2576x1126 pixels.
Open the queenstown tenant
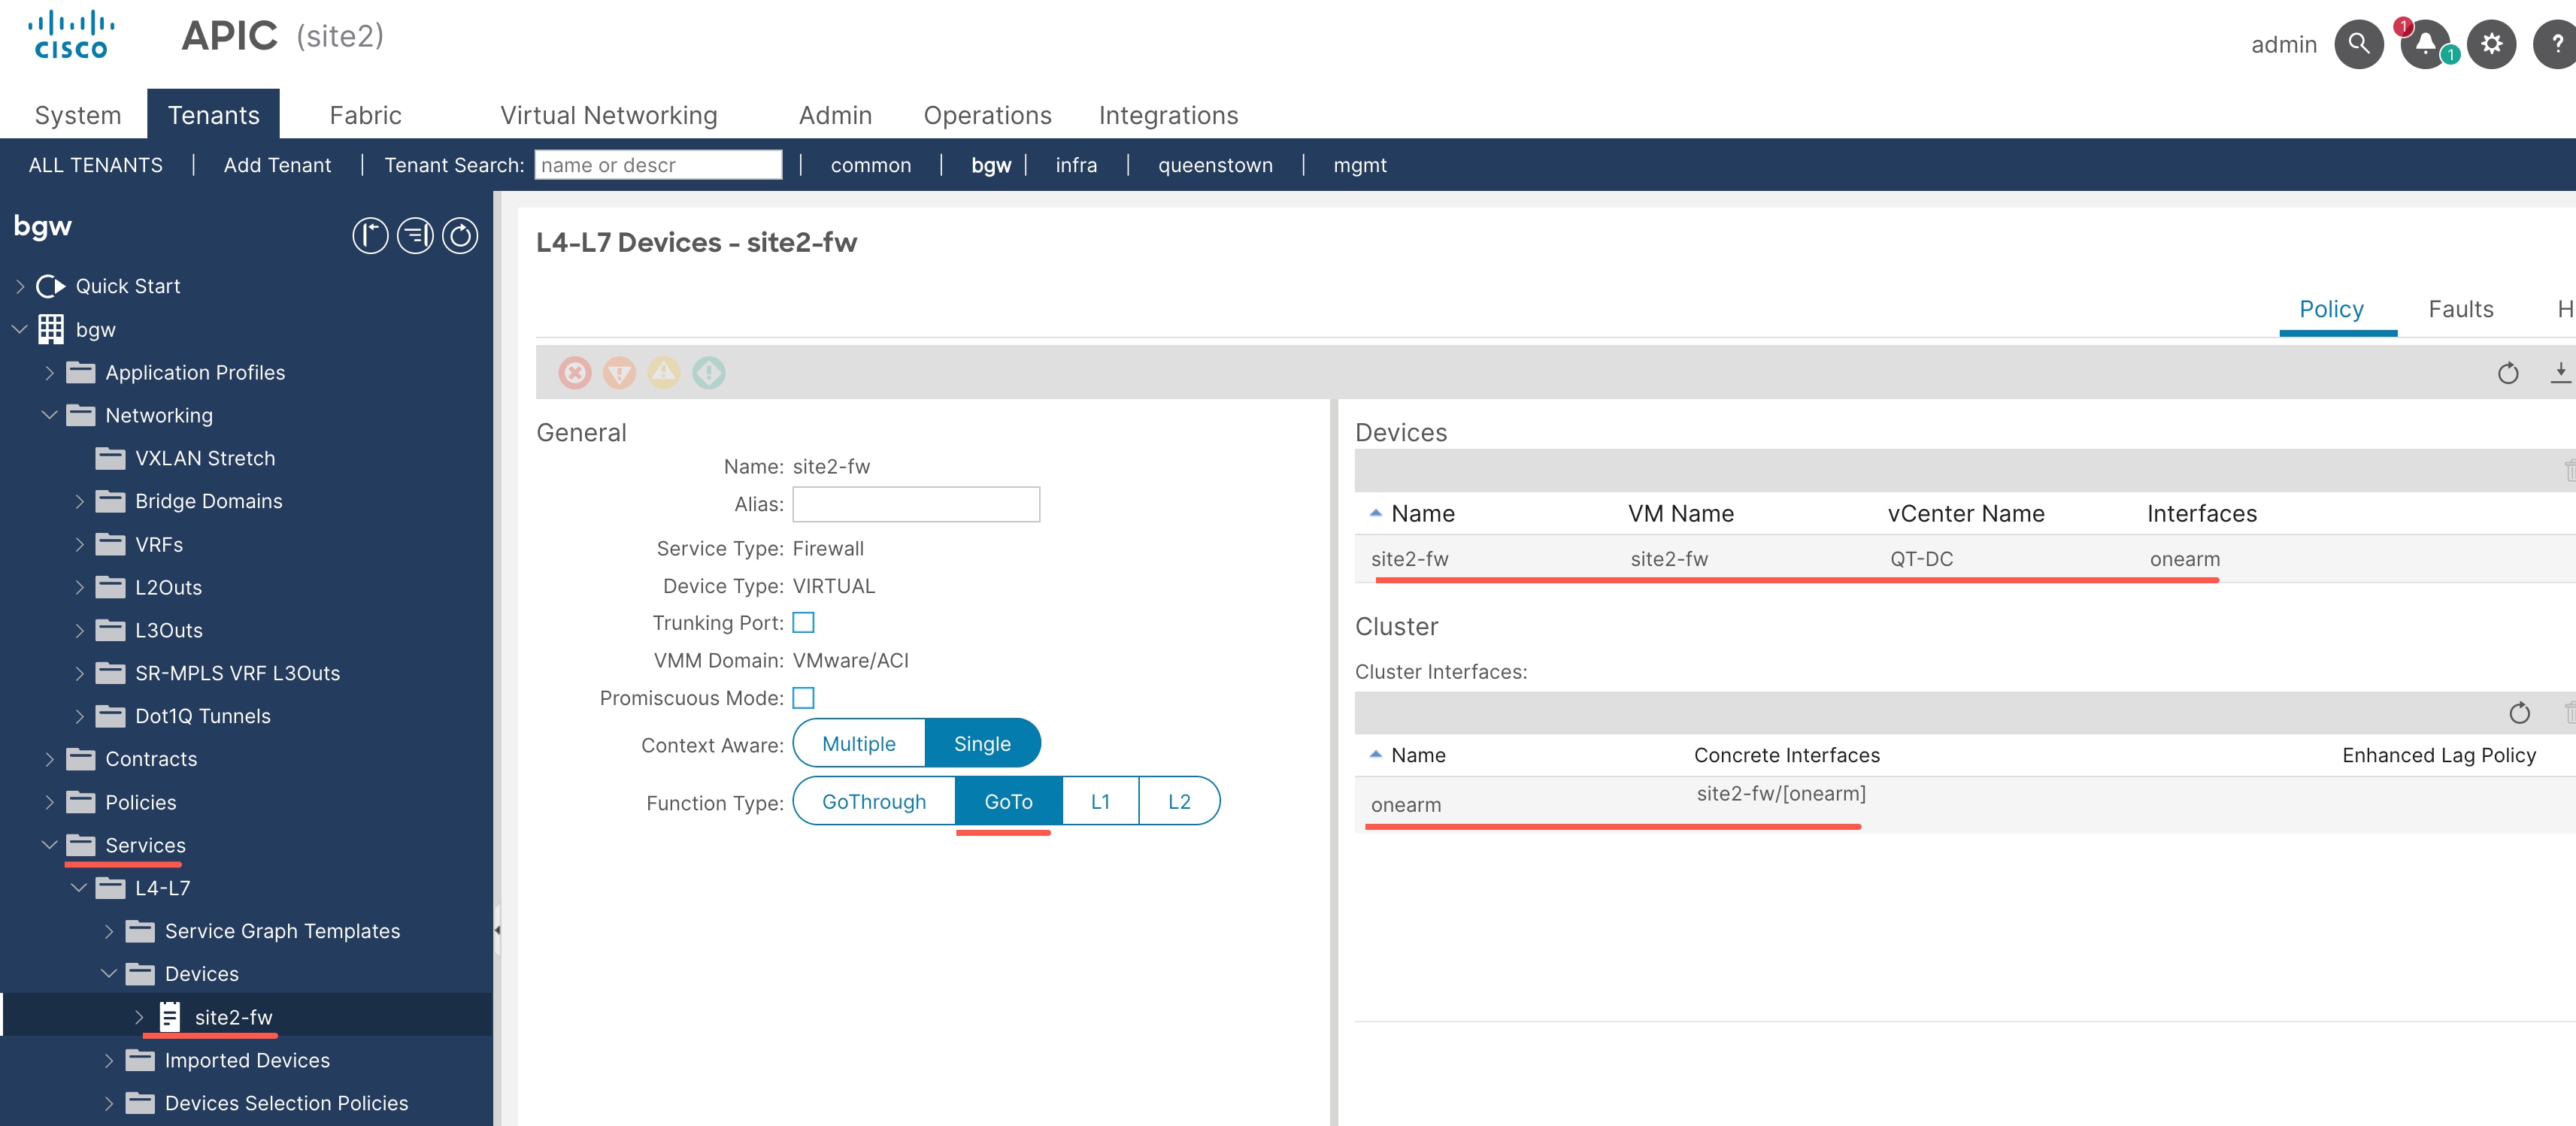click(x=1215, y=165)
